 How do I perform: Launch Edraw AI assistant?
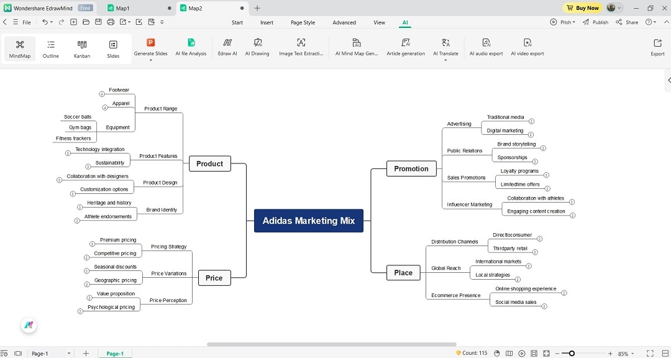coord(227,47)
